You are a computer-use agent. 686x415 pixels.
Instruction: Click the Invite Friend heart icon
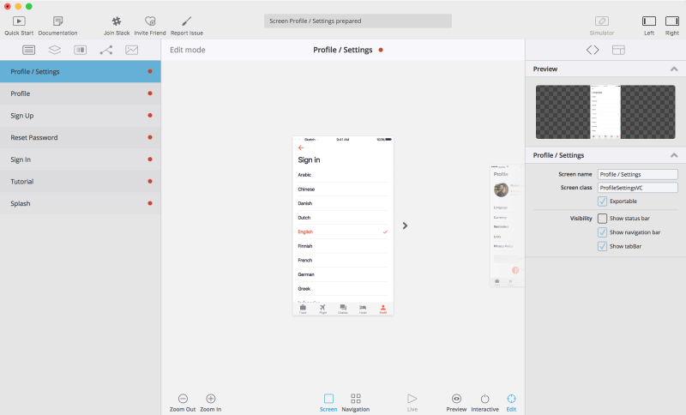[150, 21]
